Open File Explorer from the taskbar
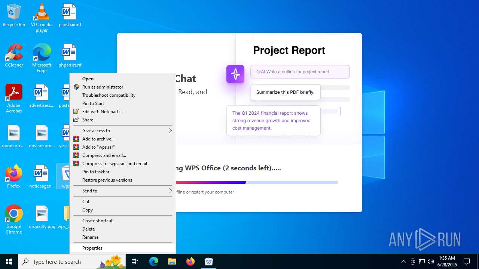Screen dimensions: 479x269 coord(172,262)
